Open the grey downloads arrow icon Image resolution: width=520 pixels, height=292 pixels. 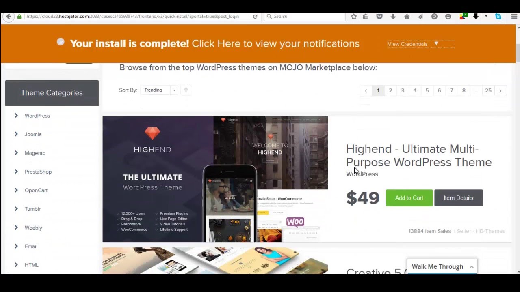pos(393,17)
